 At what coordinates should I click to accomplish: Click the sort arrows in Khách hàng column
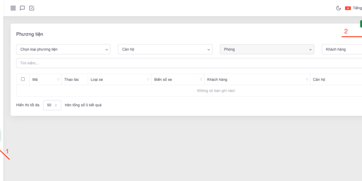(x=307, y=80)
